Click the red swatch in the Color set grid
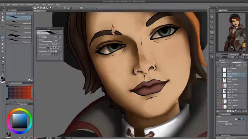 [x=31, y=86]
